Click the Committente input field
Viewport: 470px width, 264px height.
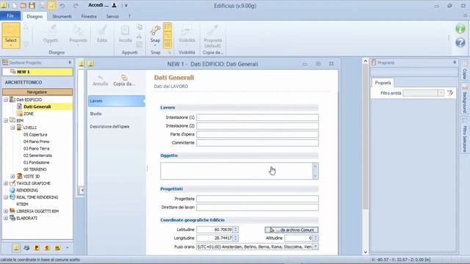tap(258, 143)
